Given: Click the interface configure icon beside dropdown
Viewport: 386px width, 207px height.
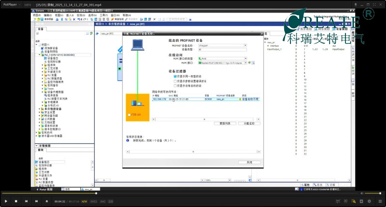Looking at the screenshot, I should (249, 63).
